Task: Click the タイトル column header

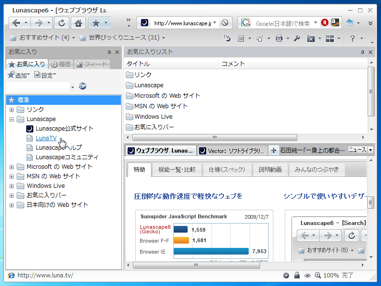Action: 171,64
